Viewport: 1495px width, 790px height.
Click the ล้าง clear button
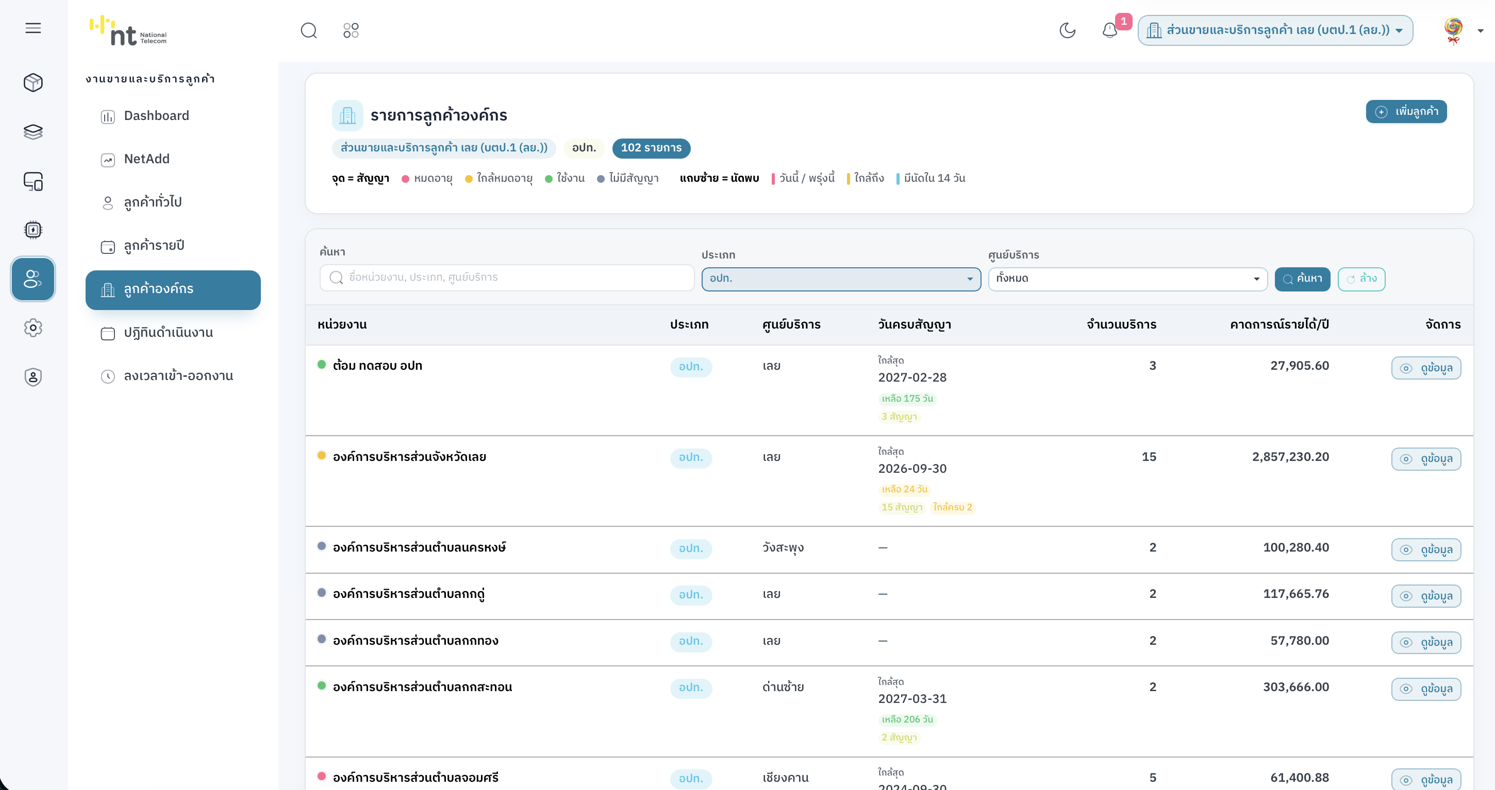coord(1361,279)
